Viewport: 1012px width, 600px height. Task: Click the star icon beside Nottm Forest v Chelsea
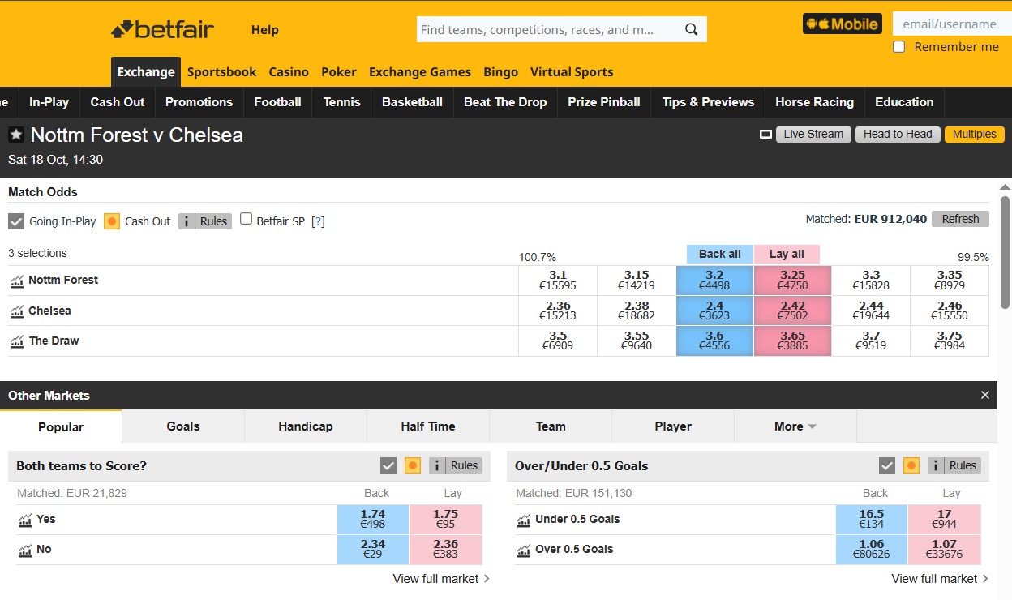(x=15, y=135)
